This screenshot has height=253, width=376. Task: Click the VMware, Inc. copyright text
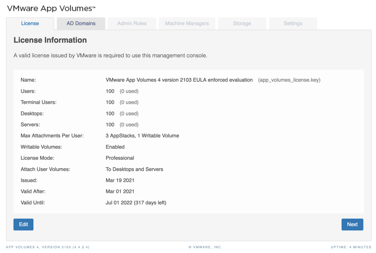click(205, 247)
